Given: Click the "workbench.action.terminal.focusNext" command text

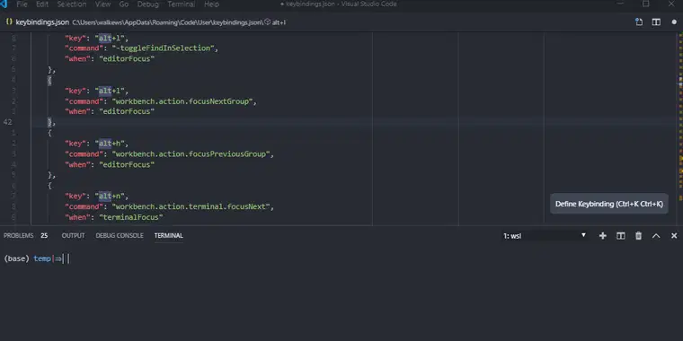Looking at the screenshot, I should click(x=191, y=206).
